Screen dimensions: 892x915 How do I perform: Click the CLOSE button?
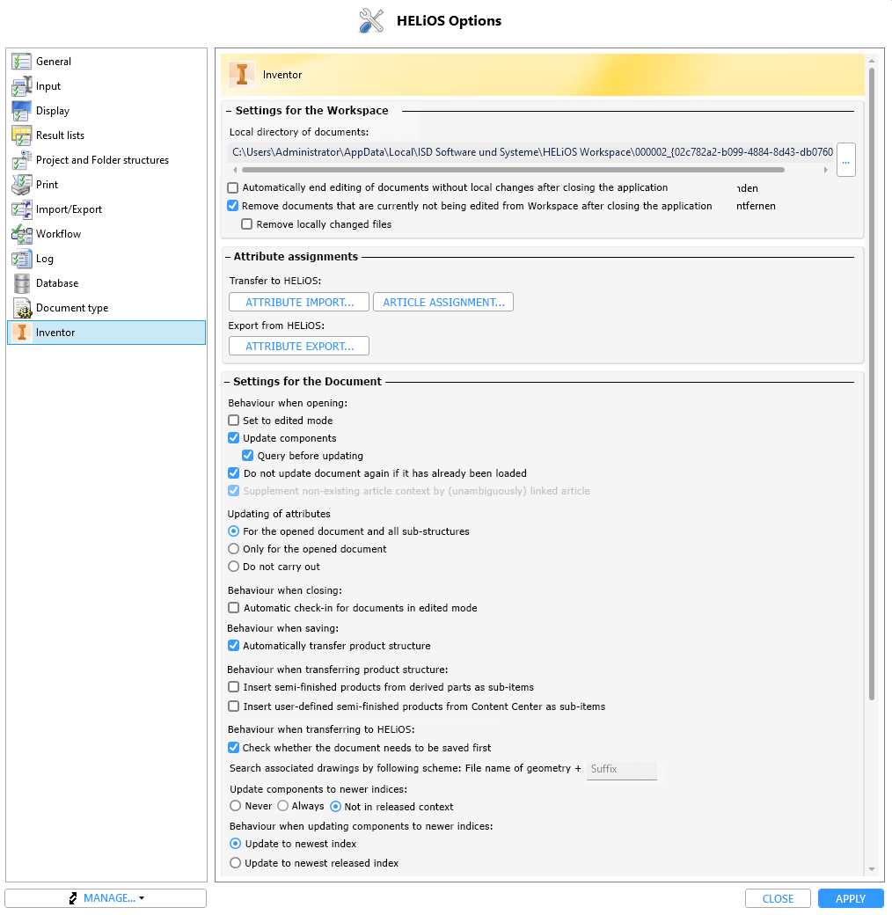click(x=778, y=898)
